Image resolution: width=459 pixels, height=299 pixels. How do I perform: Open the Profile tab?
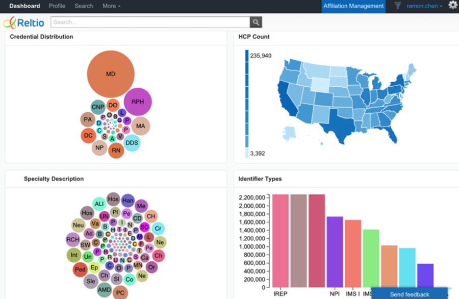[x=57, y=6]
